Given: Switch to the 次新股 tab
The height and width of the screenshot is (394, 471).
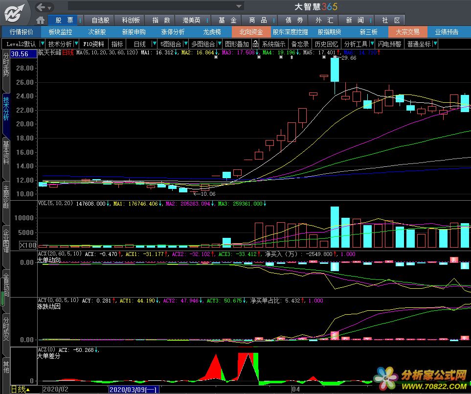Looking at the screenshot, I should coord(97,32).
